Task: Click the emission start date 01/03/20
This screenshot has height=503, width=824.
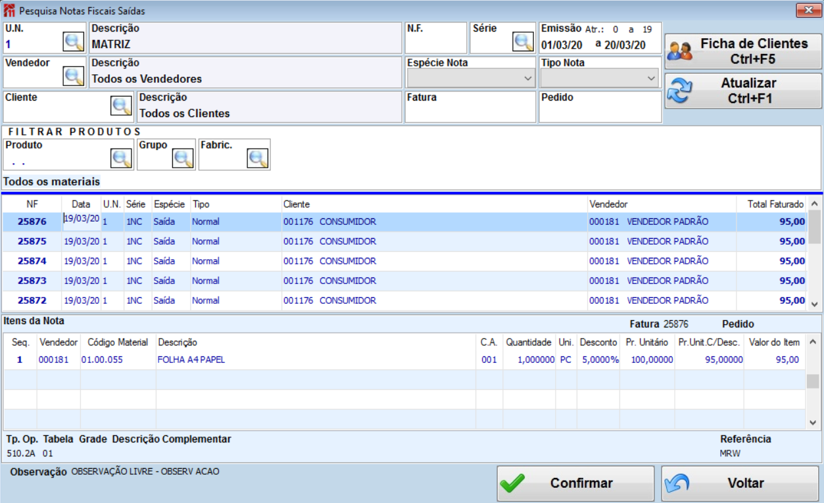Action: coord(562,45)
